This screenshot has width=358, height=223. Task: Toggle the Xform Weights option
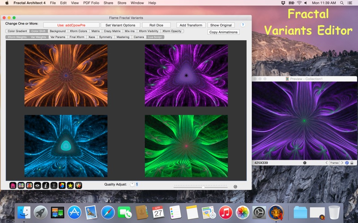pos(17,37)
